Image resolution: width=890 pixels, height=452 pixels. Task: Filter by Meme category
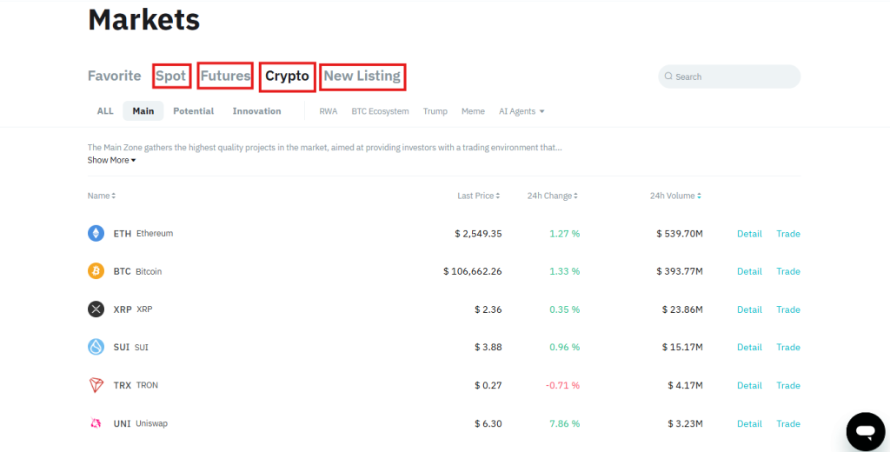(473, 111)
